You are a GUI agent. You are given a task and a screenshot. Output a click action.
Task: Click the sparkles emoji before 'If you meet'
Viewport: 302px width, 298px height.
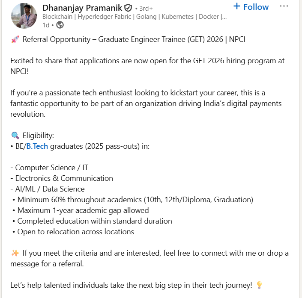point(15,253)
